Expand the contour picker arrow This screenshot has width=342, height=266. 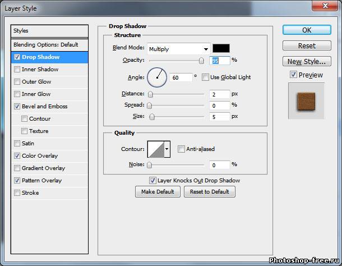pos(167,149)
